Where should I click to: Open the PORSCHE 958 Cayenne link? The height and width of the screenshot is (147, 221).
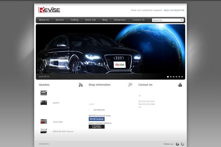pyautogui.click(x=63, y=132)
